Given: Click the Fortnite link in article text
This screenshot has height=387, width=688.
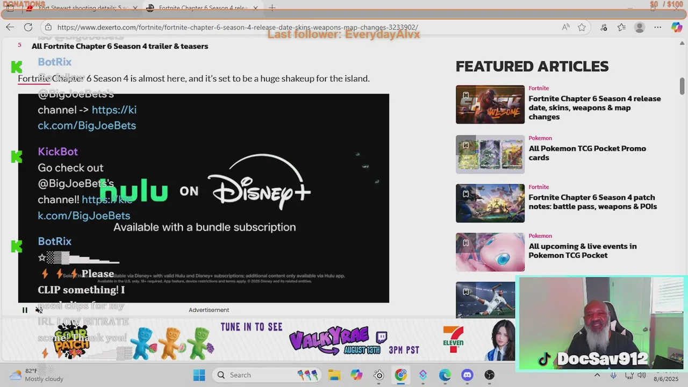Looking at the screenshot, I should (x=34, y=78).
